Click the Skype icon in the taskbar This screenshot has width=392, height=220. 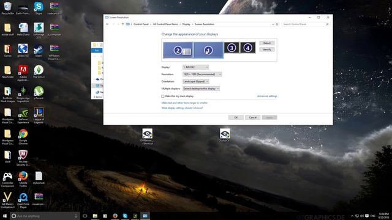tap(125, 216)
